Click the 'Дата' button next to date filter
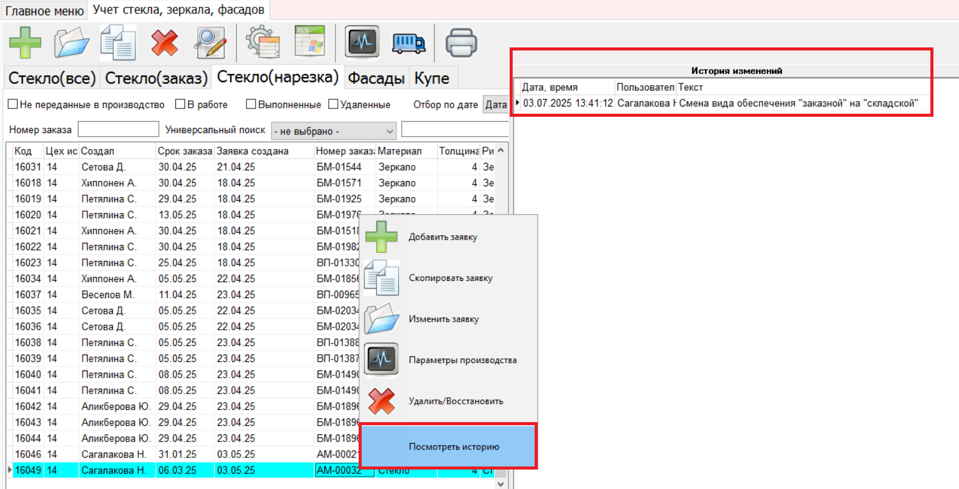The width and height of the screenshot is (959, 489). [496, 105]
